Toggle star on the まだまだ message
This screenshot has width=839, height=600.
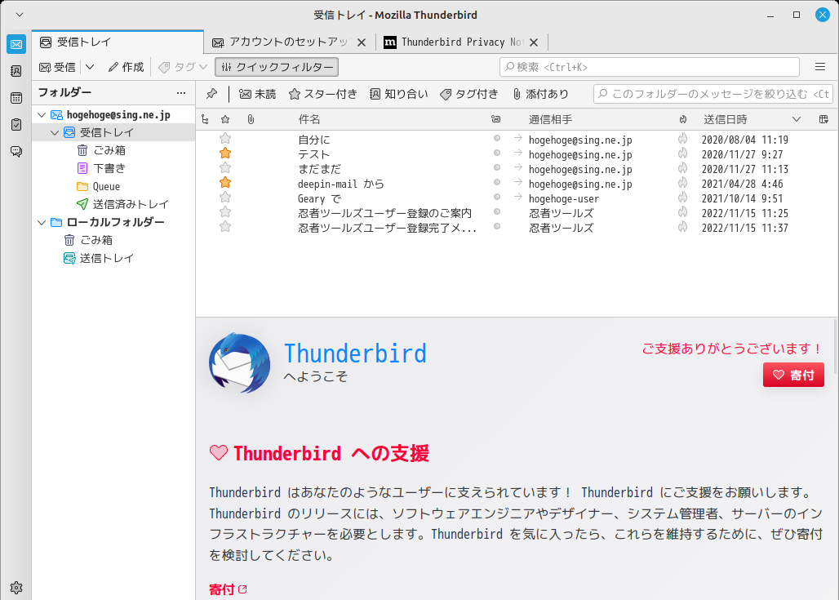pos(225,169)
